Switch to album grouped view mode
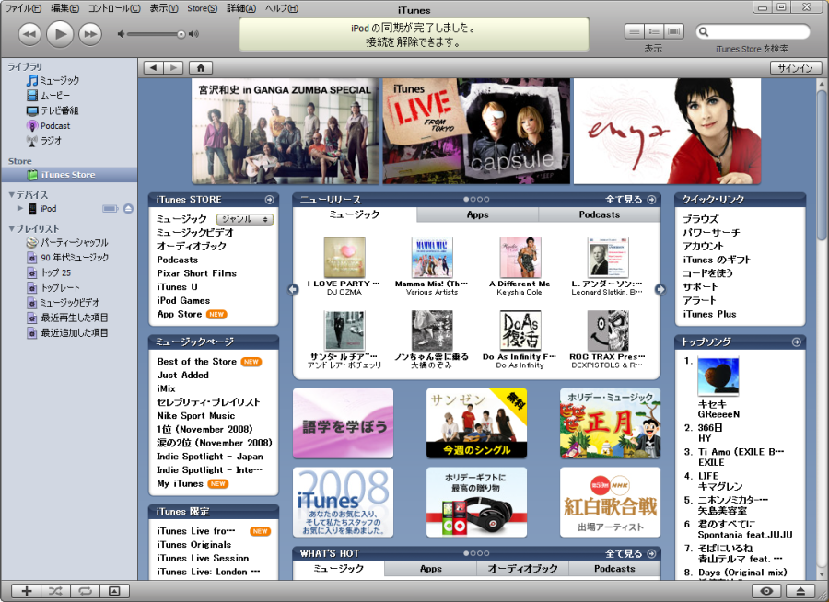Image resolution: width=829 pixels, height=602 pixels. click(653, 31)
